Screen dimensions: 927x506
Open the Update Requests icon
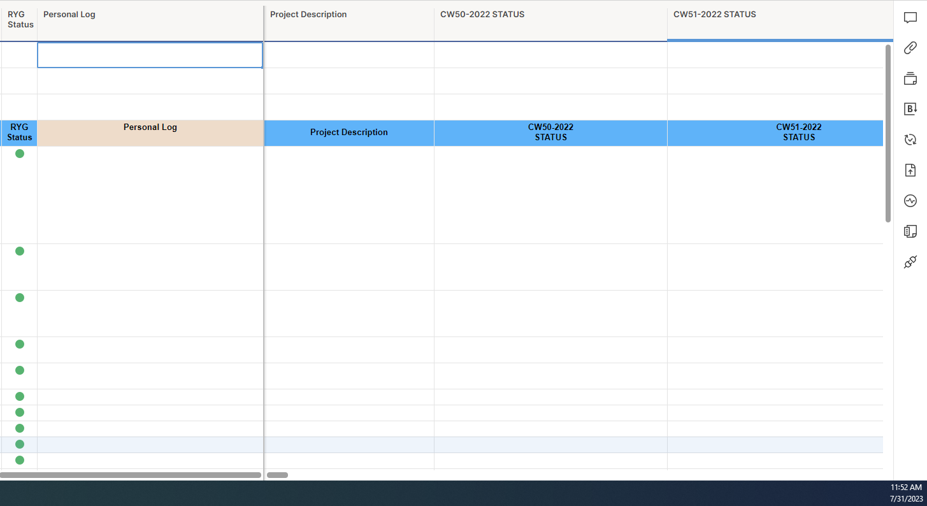(910, 140)
